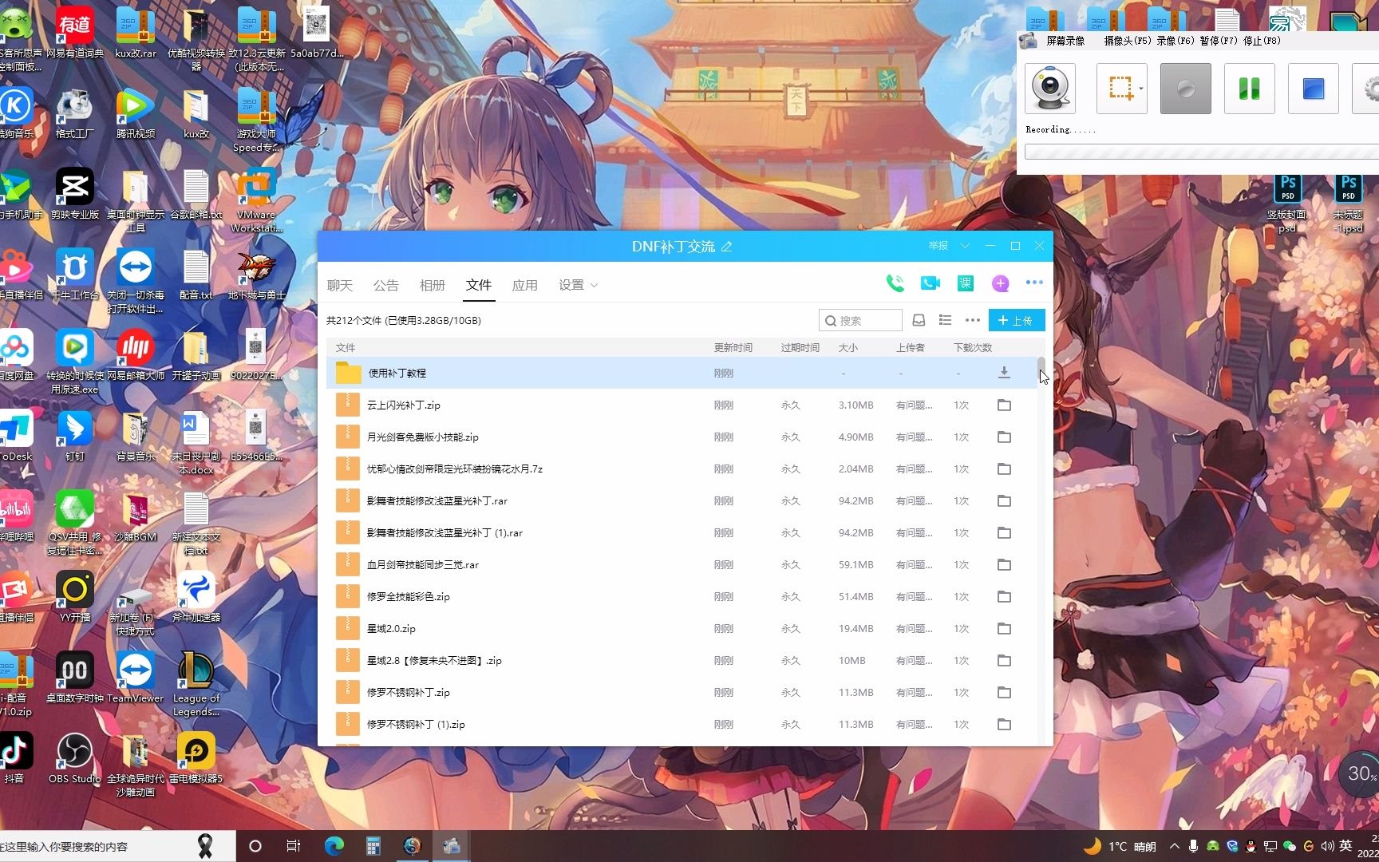This screenshot has width=1379, height=862.
Task: Open gray three-dot file options
Action: 972,320
